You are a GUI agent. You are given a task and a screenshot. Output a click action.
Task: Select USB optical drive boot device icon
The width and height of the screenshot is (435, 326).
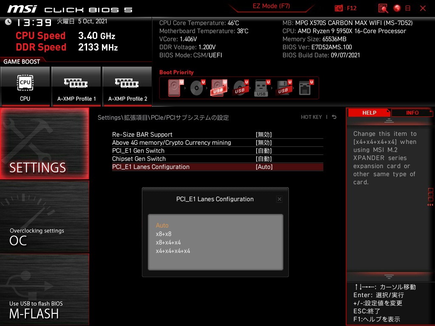coord(240,88)
